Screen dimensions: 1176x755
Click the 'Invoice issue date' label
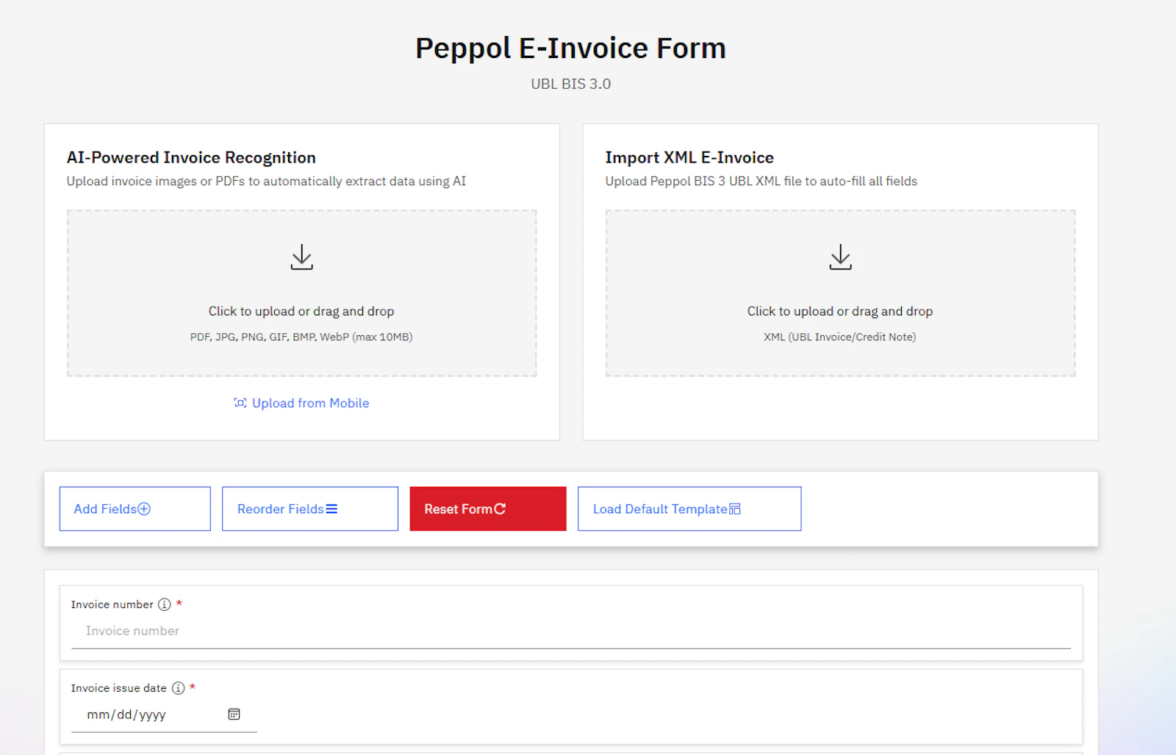[119, 688]
